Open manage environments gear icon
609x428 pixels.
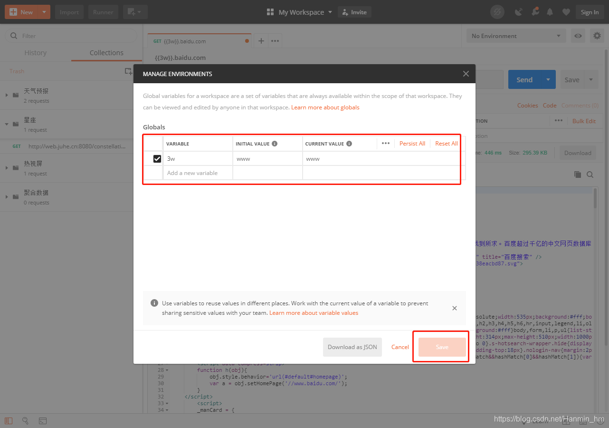point(597,36)
